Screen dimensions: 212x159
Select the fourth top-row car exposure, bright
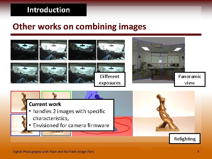pos(111,50)
